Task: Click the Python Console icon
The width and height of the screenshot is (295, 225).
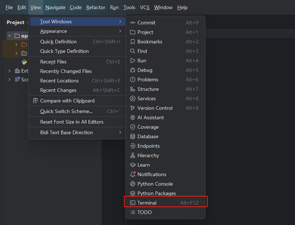Action: pos(133,184)
